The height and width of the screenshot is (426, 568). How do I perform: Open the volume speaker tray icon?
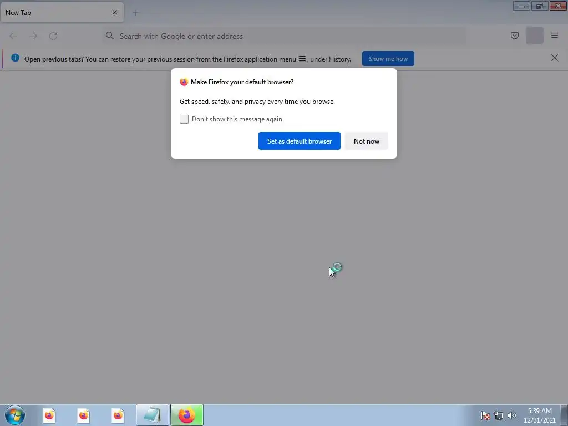pyautogui.click(x=511, y=415)
